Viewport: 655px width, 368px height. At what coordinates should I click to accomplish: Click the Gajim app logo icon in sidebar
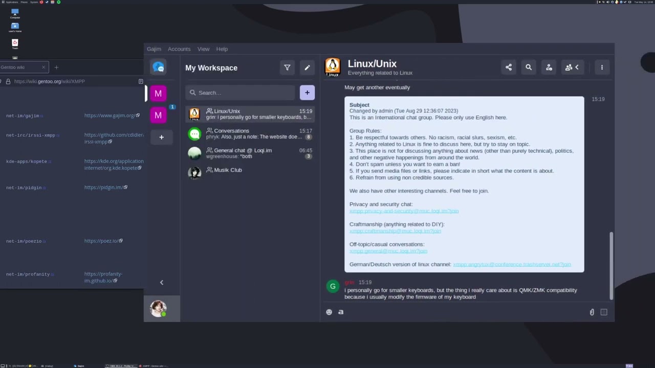coord(158,67)
